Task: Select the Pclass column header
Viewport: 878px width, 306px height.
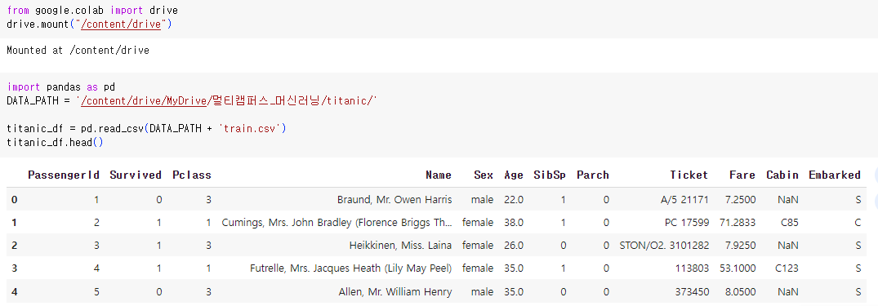Action: tap(192, 175)
